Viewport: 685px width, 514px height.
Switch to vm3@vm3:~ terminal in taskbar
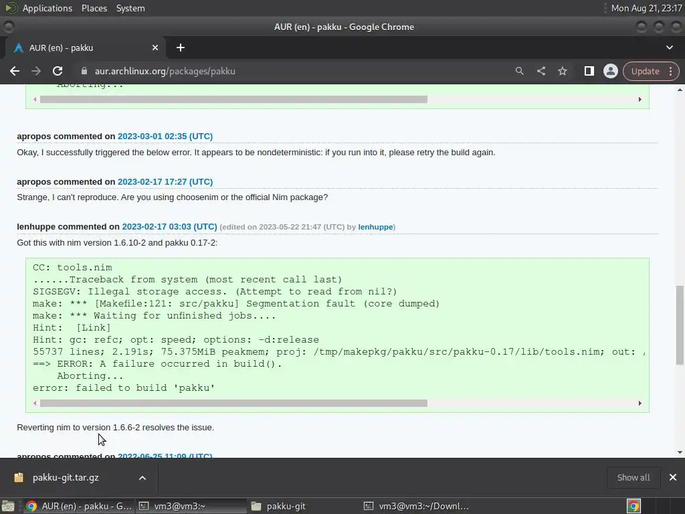(x=191, y=506)
